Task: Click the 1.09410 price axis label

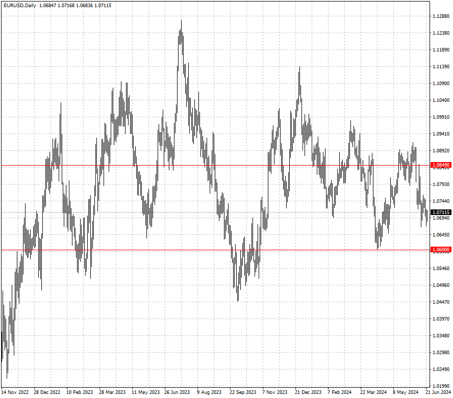Action: tap(441, 134)
